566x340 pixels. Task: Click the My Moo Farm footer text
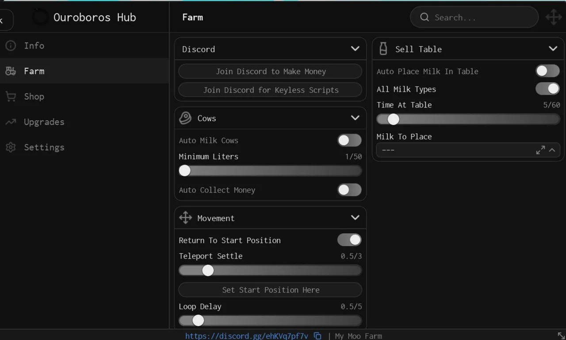359,336
